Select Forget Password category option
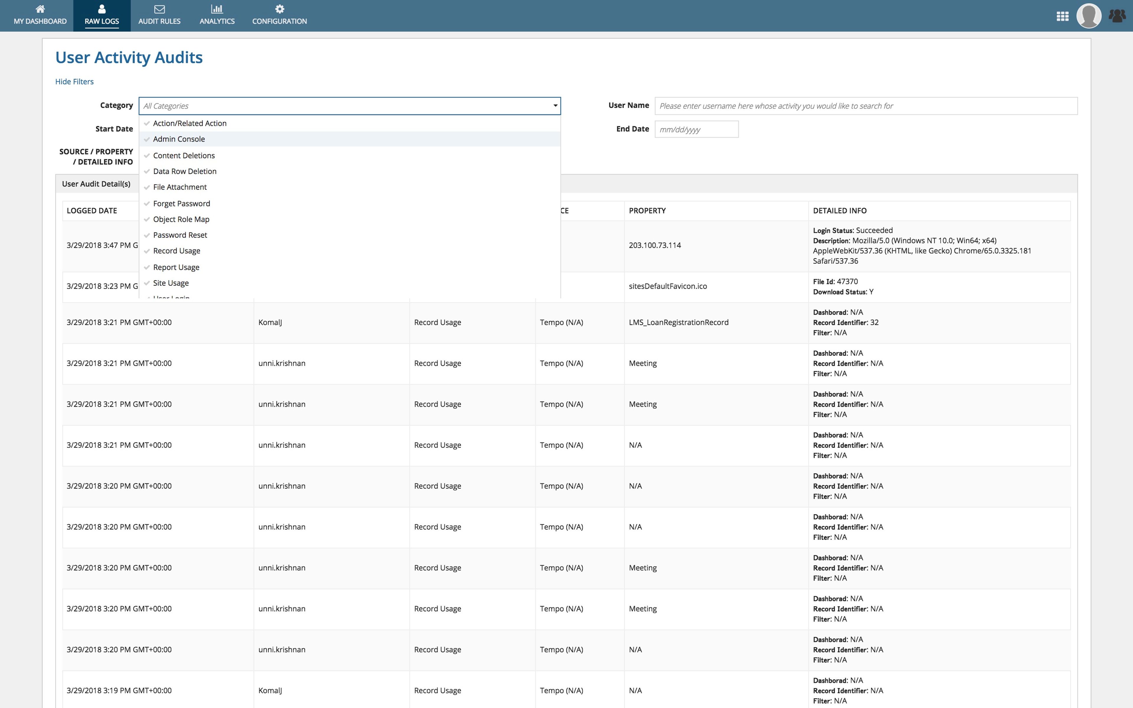The width and height of the screenshot is (1133, 708). tap(349, 204)
